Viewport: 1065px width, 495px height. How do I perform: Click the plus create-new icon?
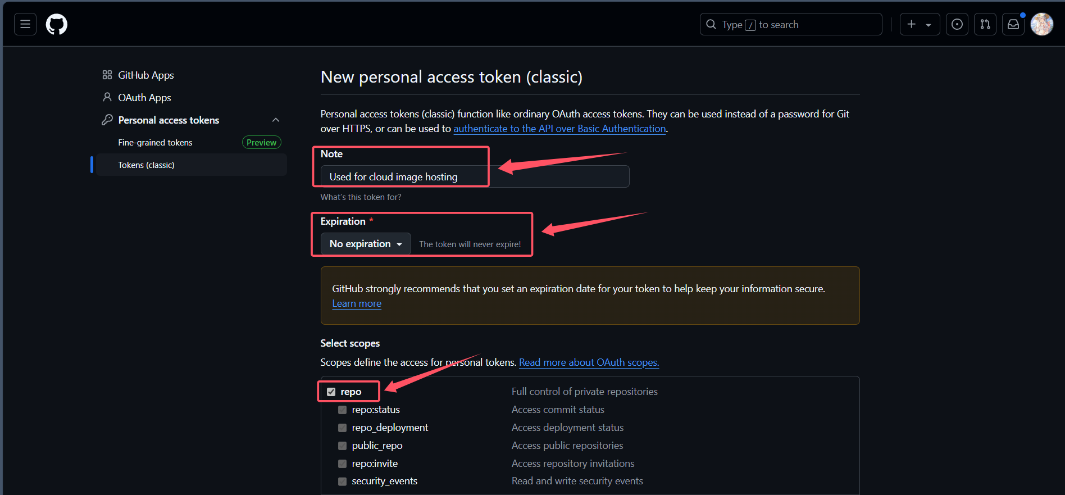pyautogui.click(x=912, y=24)
